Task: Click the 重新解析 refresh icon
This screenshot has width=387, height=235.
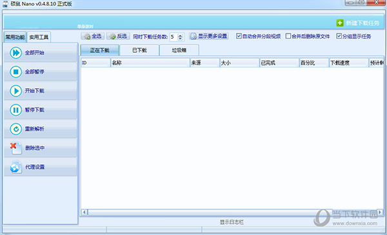Action: coord(15,129)
